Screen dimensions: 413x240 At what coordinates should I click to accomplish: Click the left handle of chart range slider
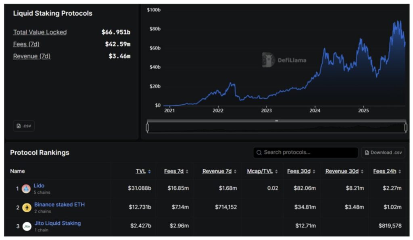pyautogui.click(x=147, y=128)
